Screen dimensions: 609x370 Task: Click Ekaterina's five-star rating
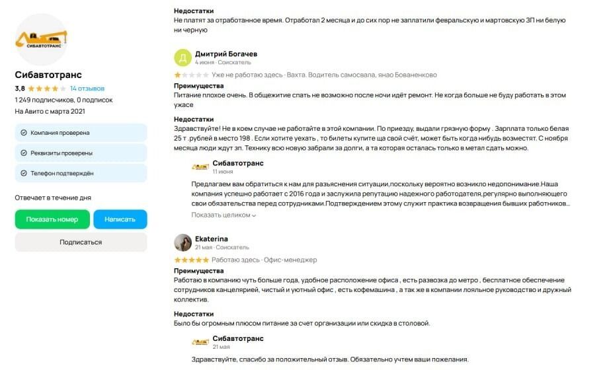(x=191, y=260)
